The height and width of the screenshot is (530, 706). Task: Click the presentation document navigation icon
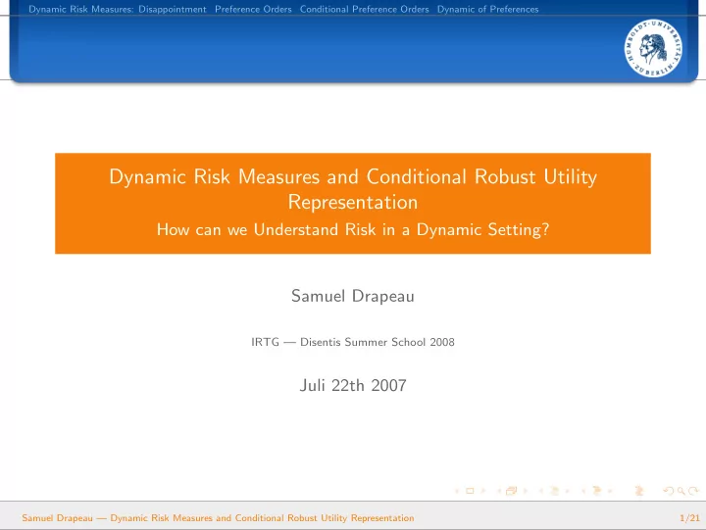coord(638,491)
